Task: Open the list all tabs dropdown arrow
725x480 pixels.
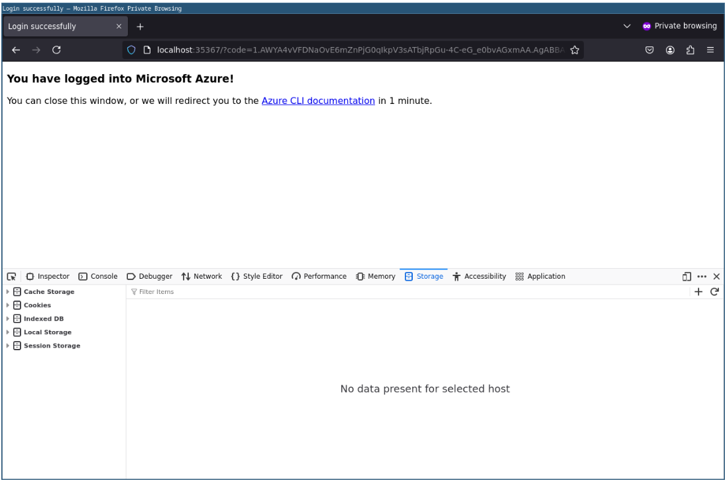Action: click(627, 26)
